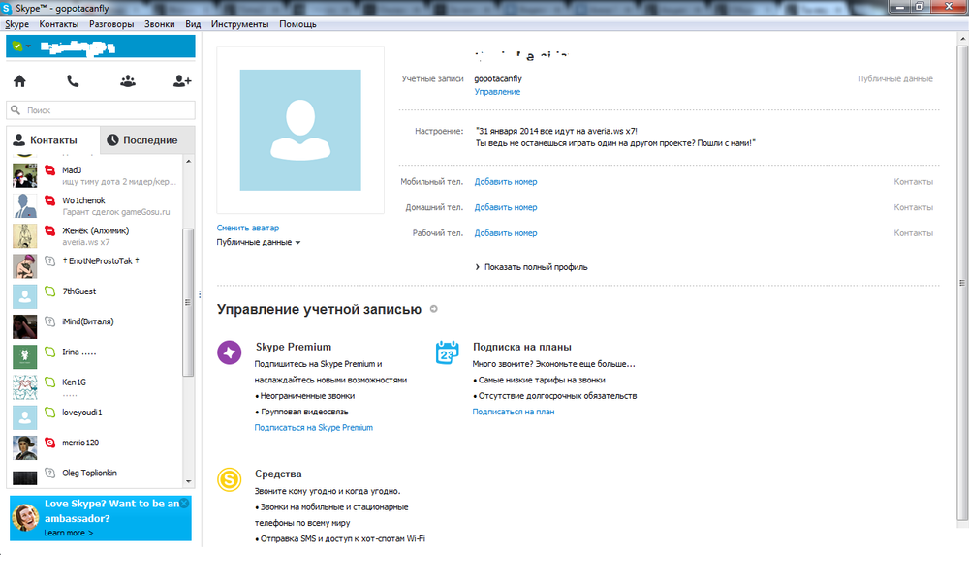The image size is (969, 581).
Task: Click the Сменить аватар link
Action: (247, 228)
